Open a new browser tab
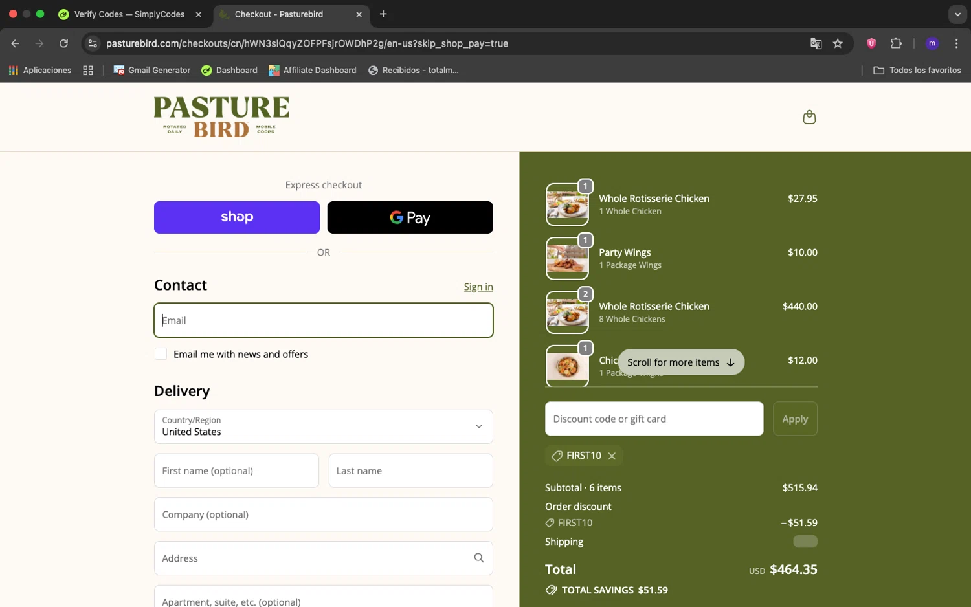The image size is (971, 607). coord(383,14)
